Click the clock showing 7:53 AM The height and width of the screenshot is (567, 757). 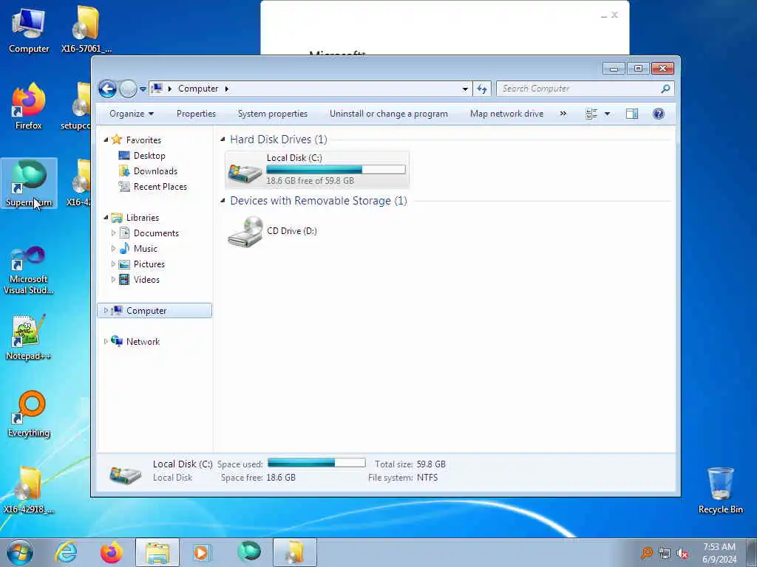point(719,553)
